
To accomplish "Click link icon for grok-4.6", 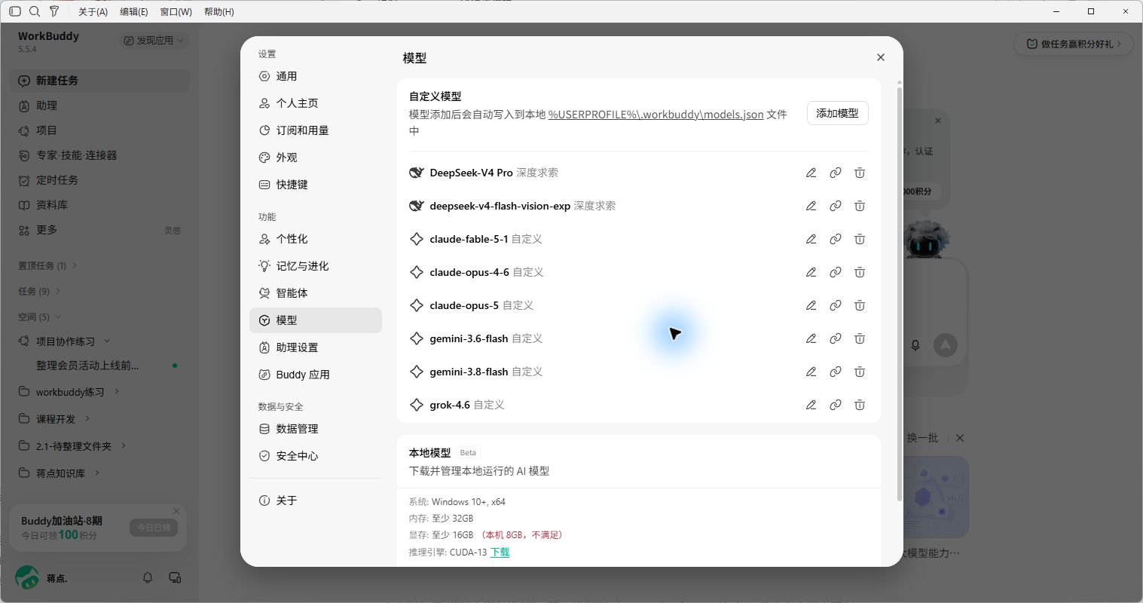I will point(835,405).
